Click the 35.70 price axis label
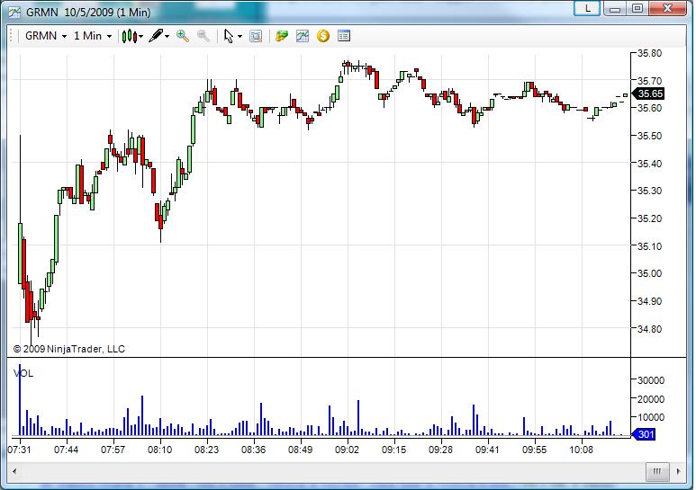The height and width of the screenshot is (490, 696). 649,81
